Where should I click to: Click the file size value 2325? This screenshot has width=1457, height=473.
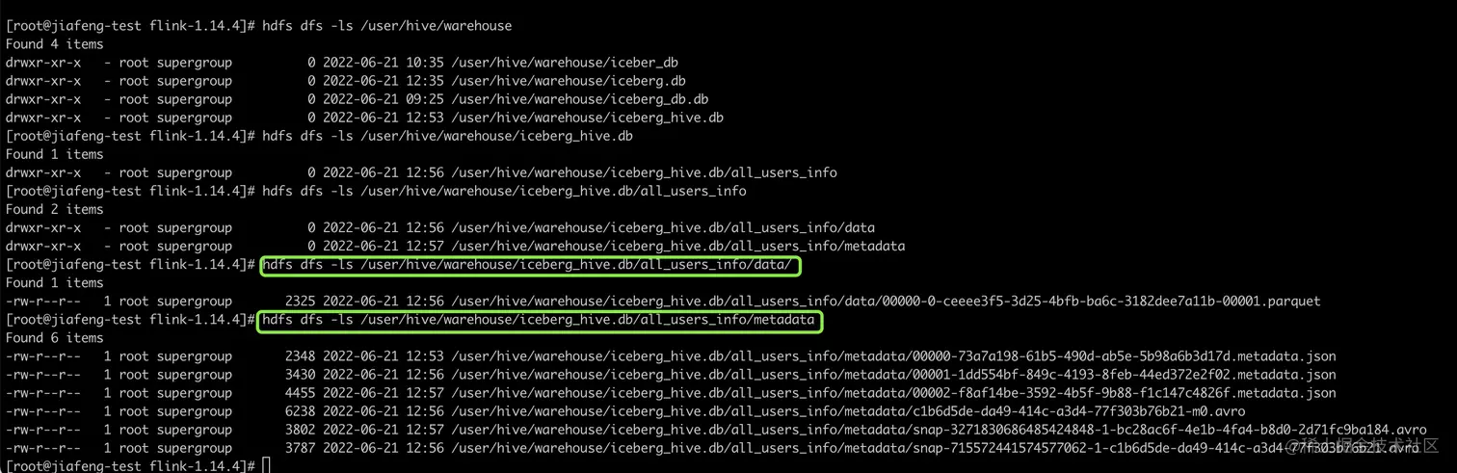[x=300, y=302]
